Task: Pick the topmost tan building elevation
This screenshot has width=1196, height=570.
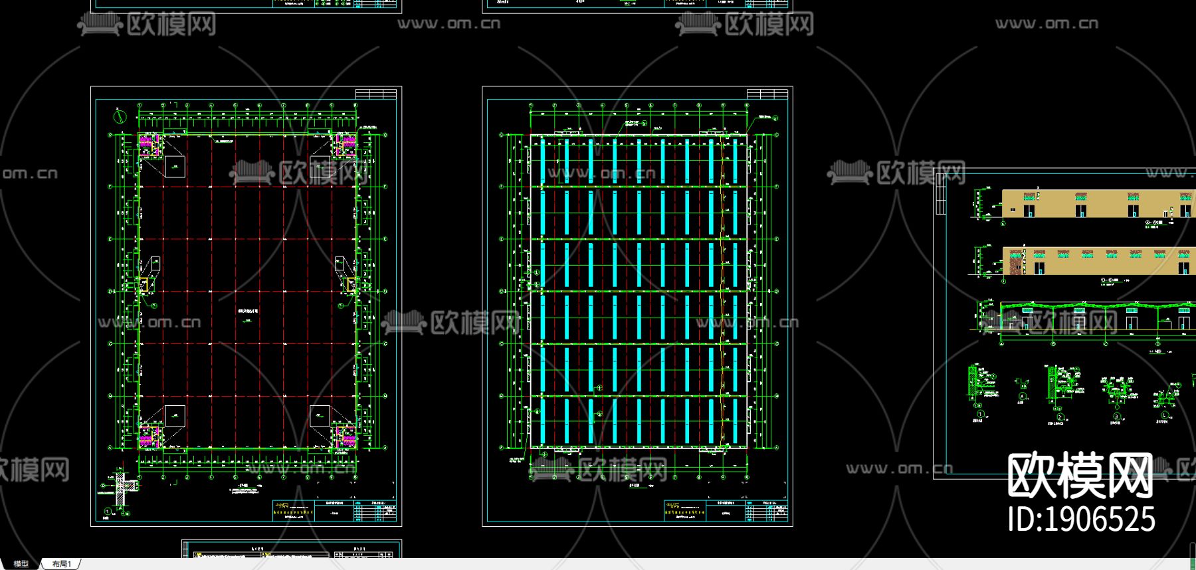Action: tap(1098, 204)
